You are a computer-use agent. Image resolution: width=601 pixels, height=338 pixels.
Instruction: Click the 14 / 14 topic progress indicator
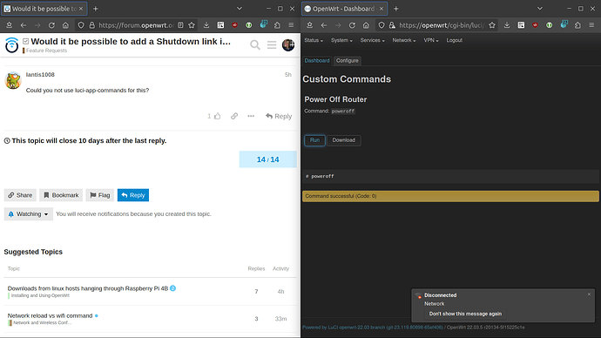tap(268, 159)
